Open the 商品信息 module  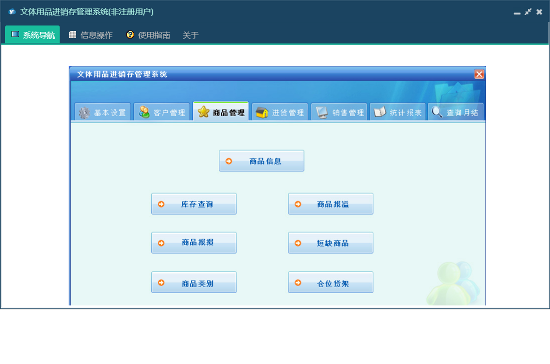click(x=261, y=161)
